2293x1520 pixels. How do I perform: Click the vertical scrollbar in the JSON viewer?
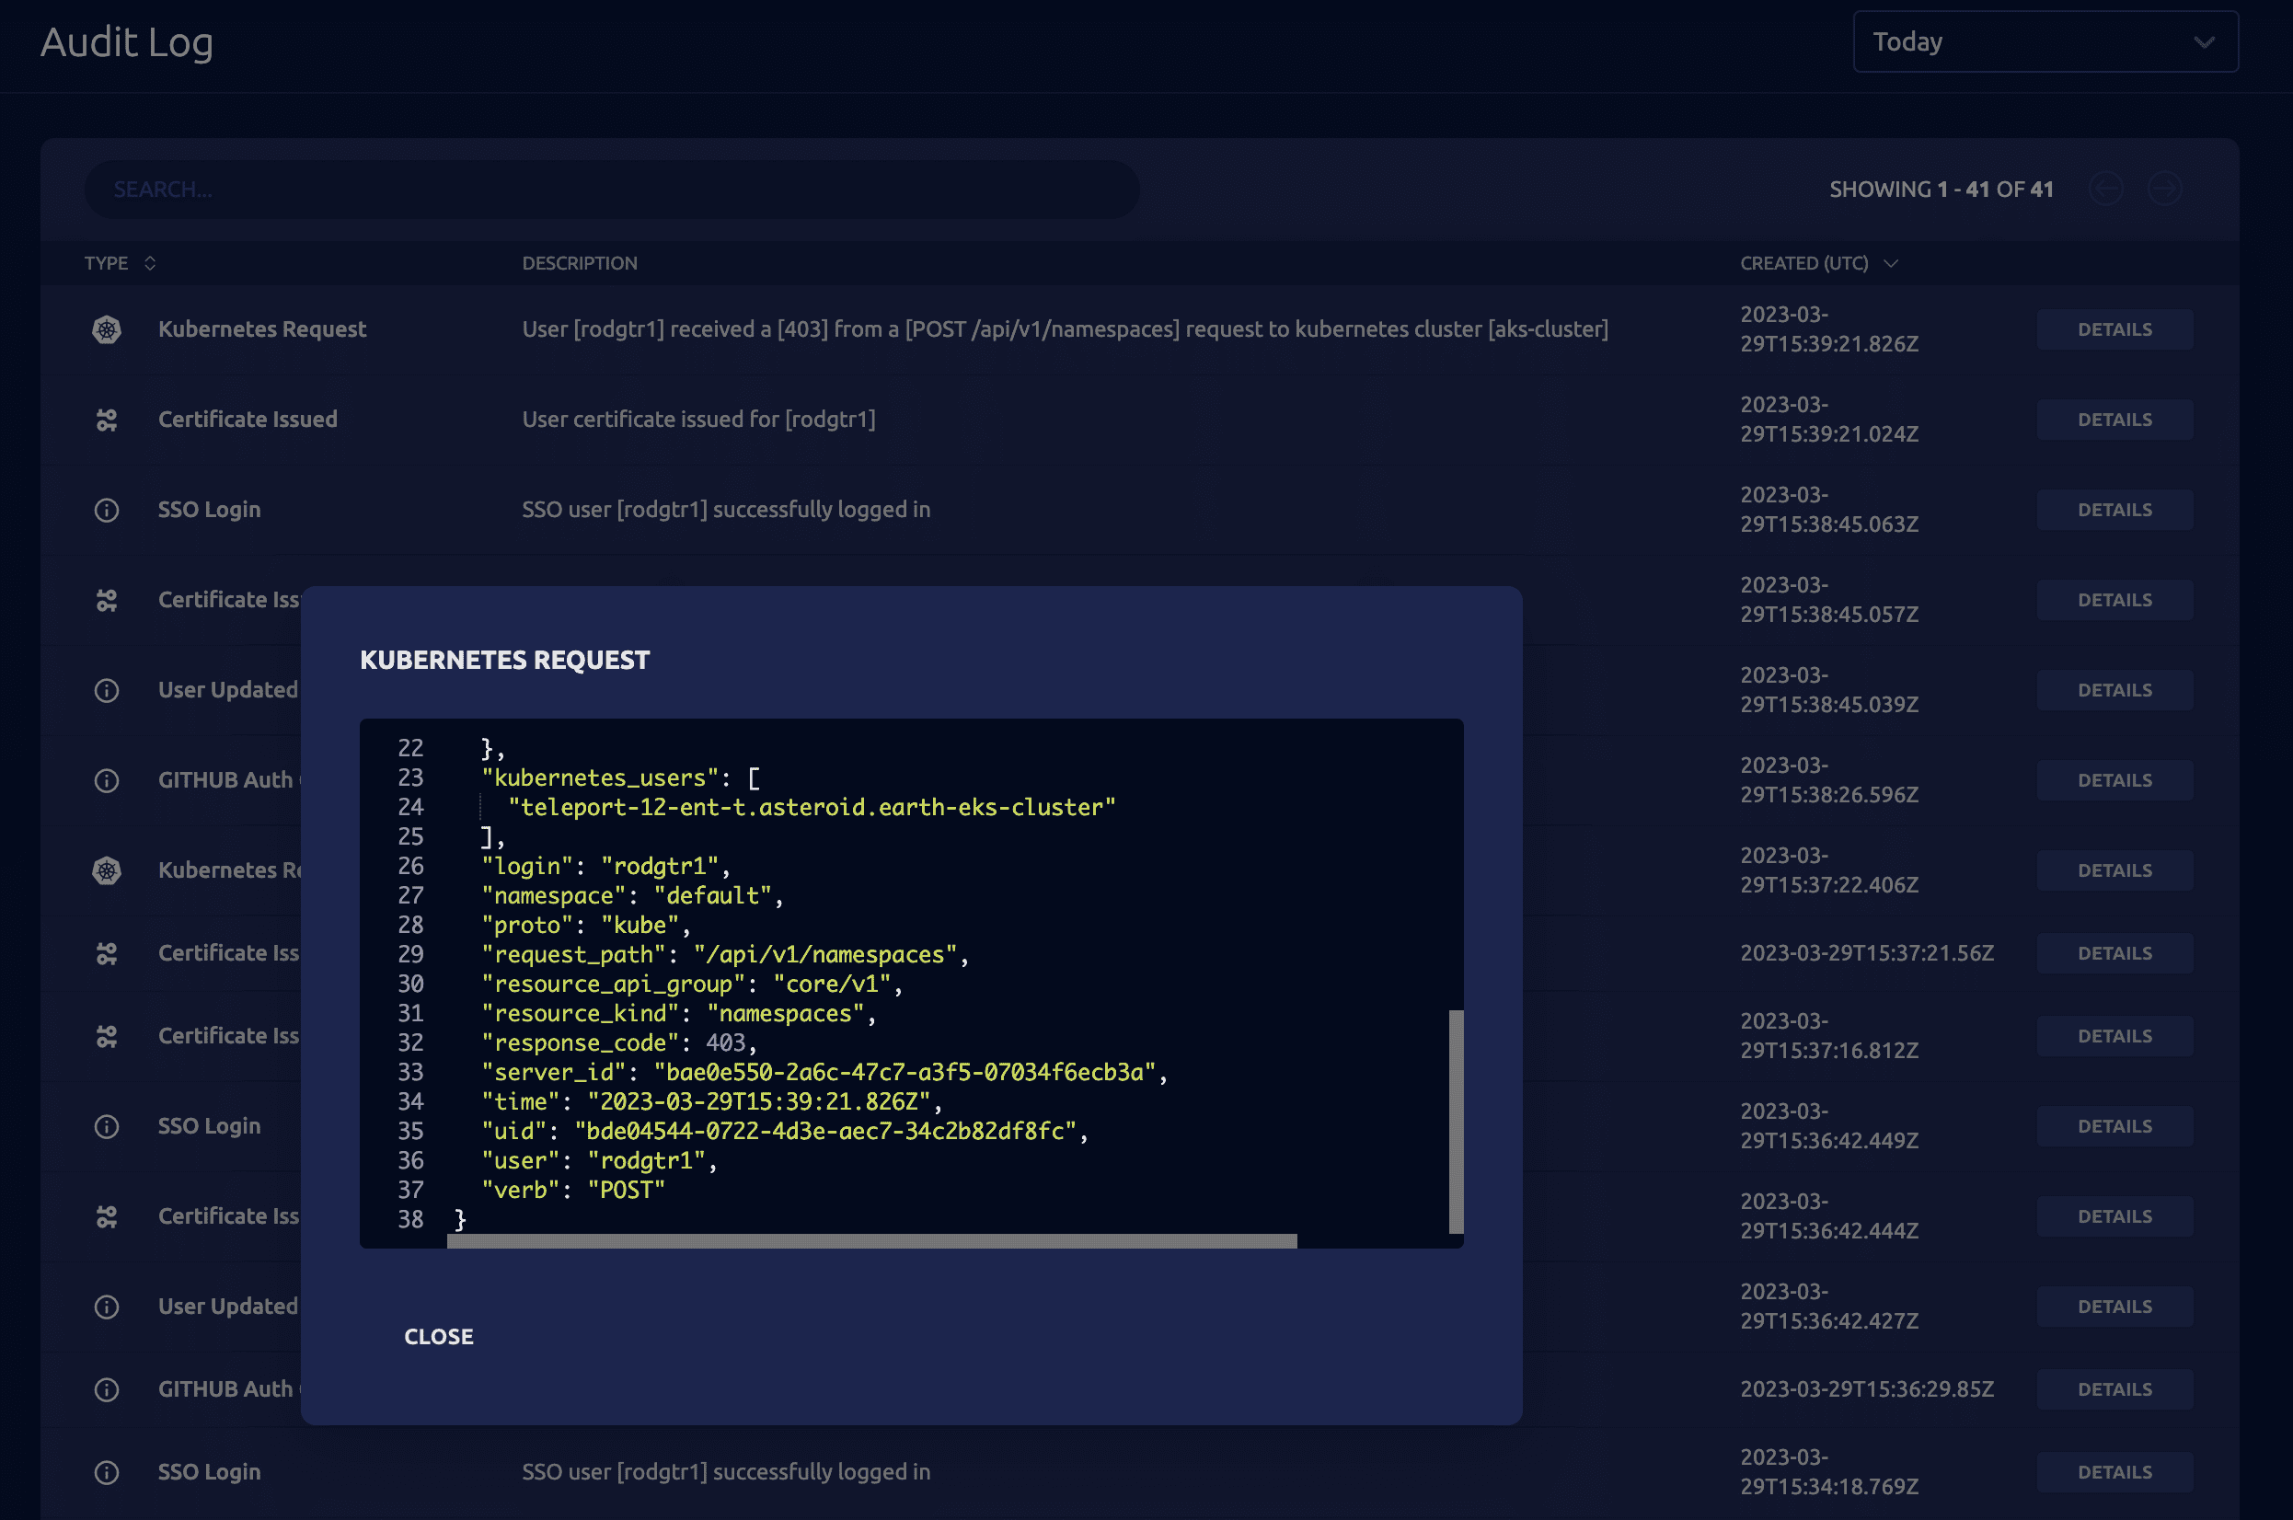1456,1121
